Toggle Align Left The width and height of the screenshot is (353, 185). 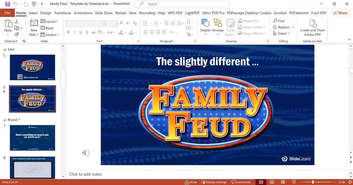click(145, 32)
